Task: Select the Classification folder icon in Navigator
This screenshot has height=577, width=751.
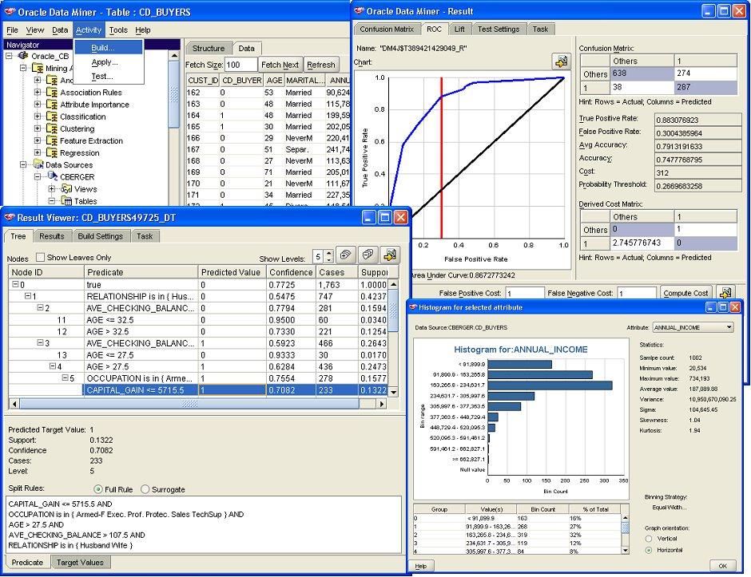Action: click(51, 117)
